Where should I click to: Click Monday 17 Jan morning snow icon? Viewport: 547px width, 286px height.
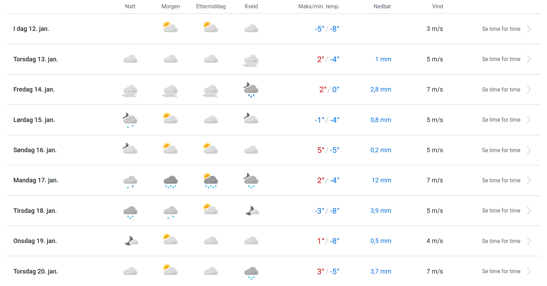click(171, 181)
